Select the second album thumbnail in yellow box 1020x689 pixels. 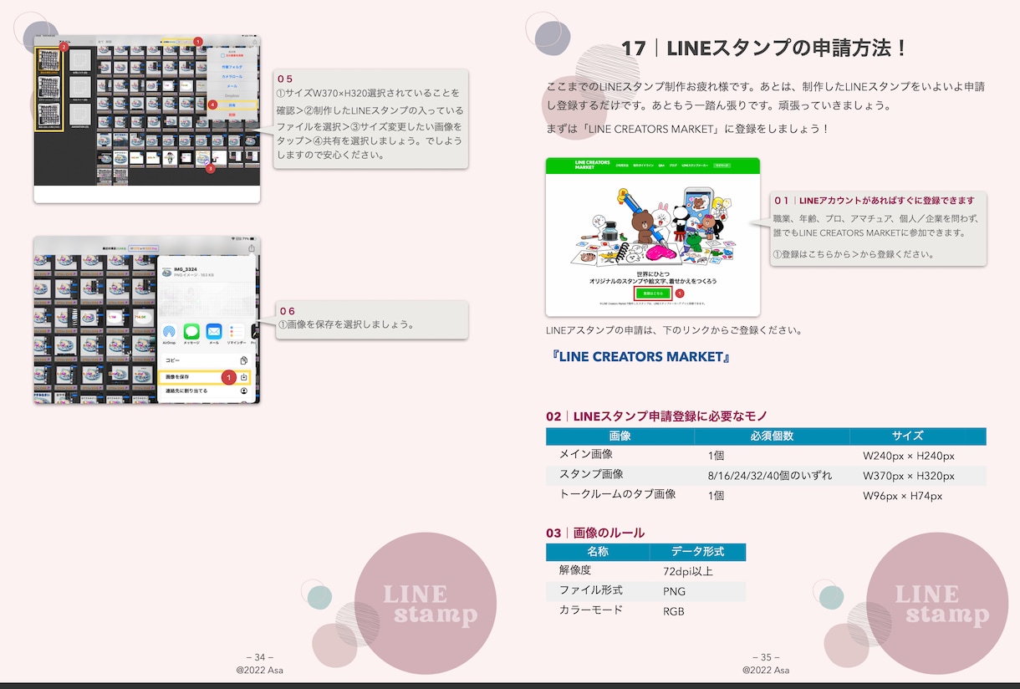(x=48, y=87)
